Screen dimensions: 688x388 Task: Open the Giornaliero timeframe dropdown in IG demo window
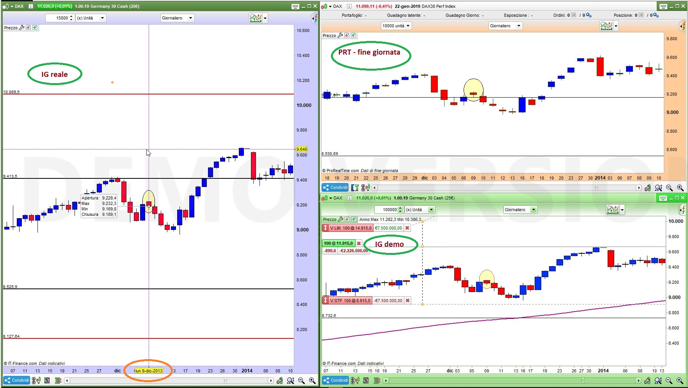click(x=521, y=210)
